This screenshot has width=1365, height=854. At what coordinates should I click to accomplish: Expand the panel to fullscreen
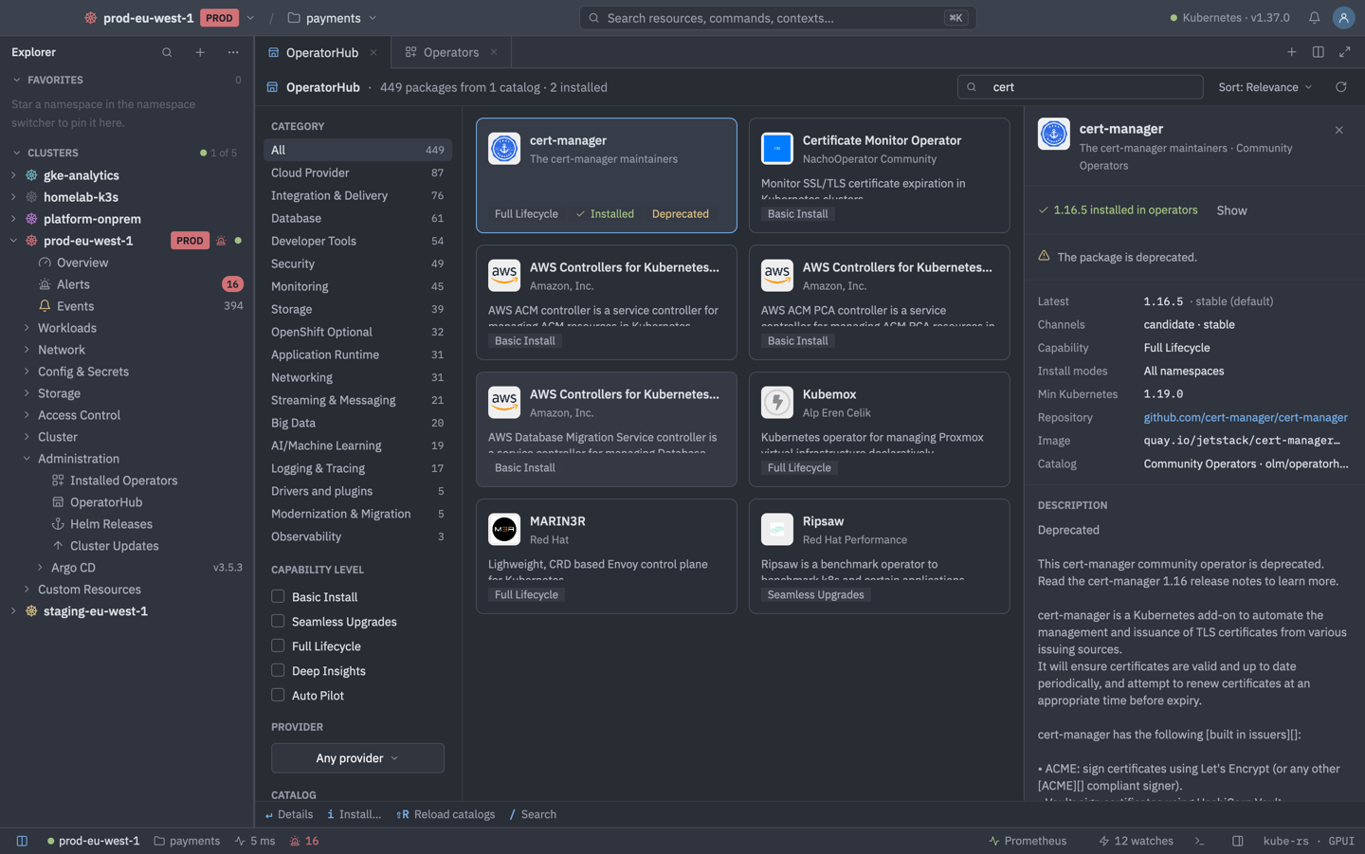pos(1344,52)
